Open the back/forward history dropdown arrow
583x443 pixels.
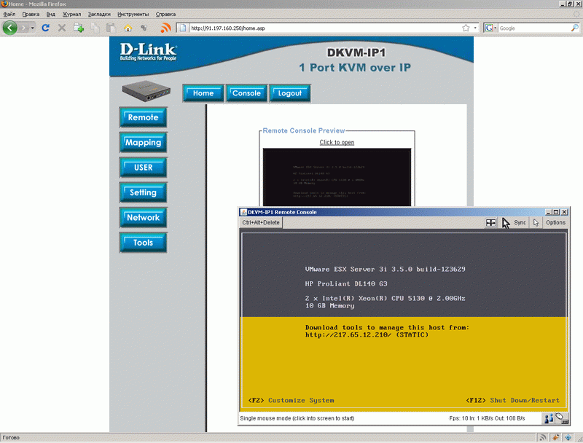tap(33, 28)
